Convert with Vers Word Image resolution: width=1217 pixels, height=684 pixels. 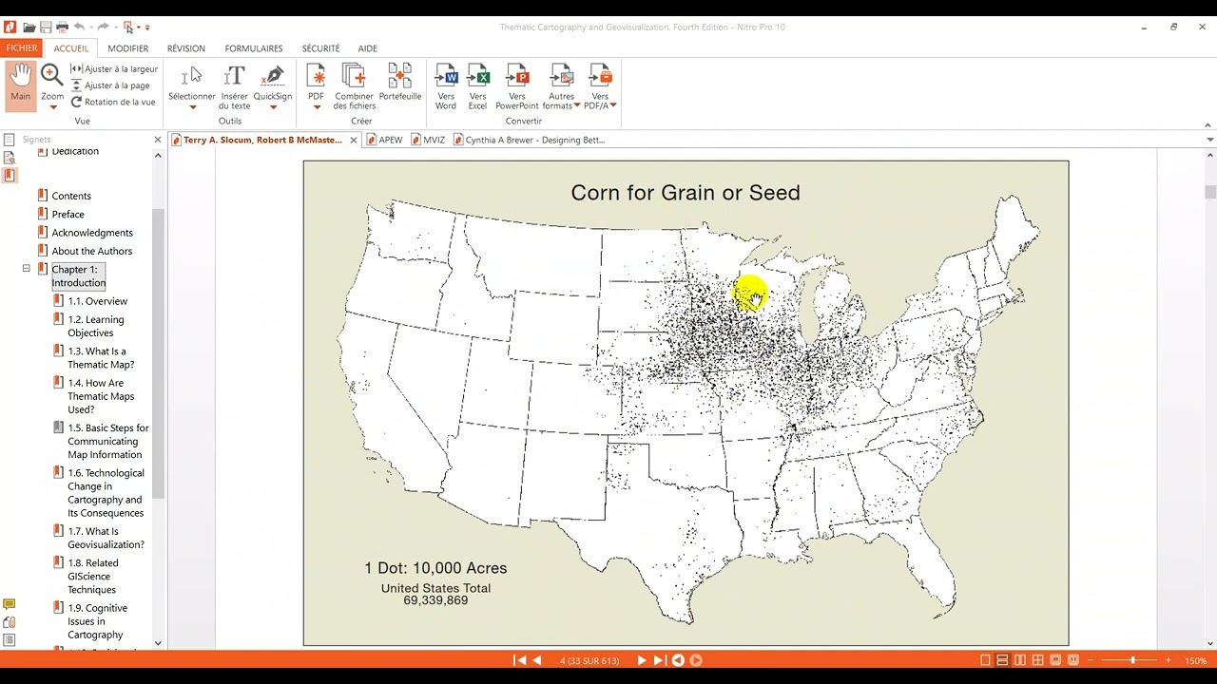pyautogui.click(x=446, y=85)
